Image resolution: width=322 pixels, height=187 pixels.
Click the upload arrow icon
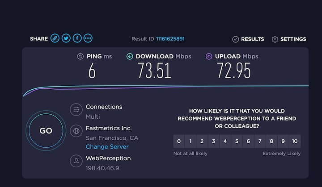(209, 57)
